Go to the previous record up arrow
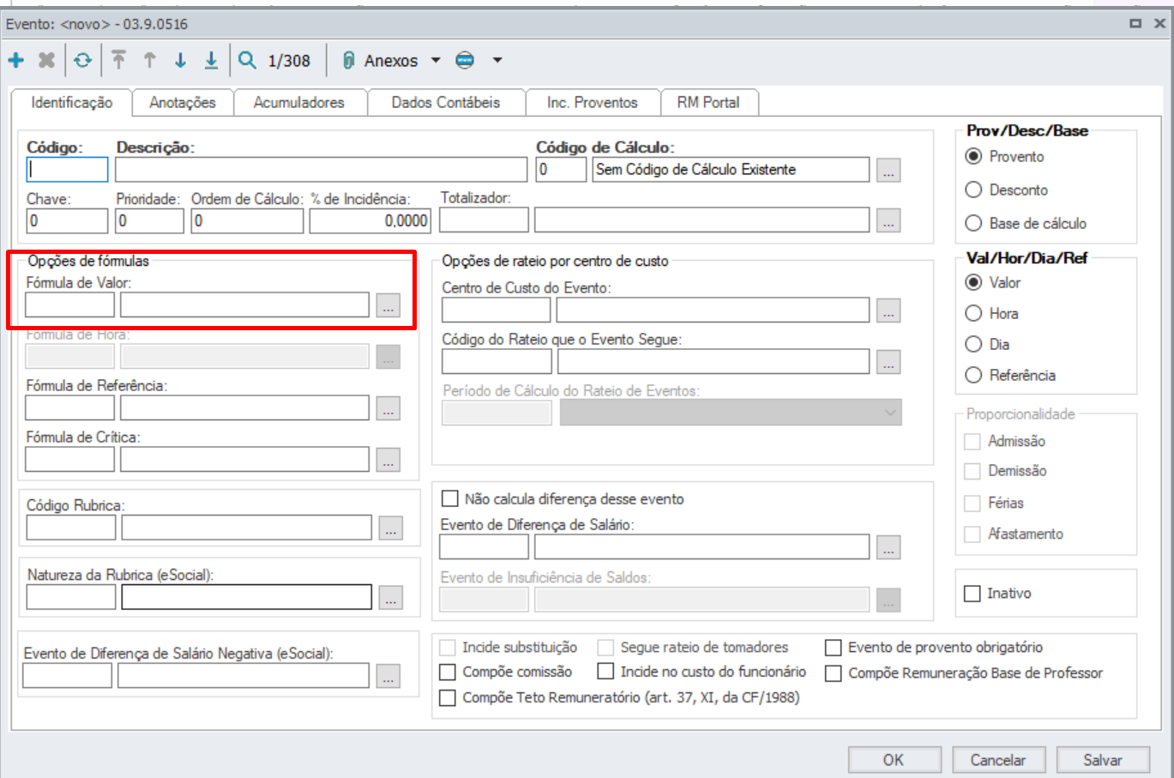This screenshot has width=1174, height=778. pyautogui.click(x=149, y=60)
